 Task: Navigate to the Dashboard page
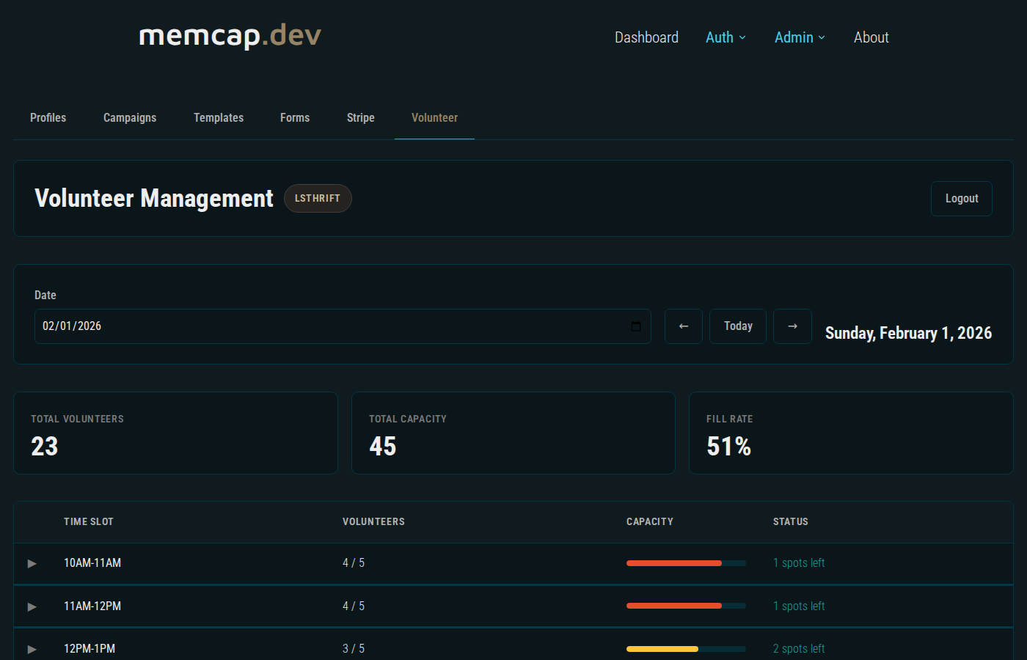(x=646, y=37)
